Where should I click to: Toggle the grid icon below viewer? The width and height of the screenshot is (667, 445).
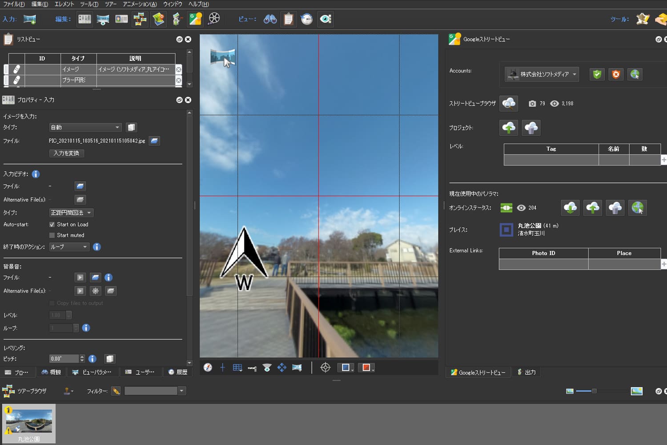pos(237,368)
